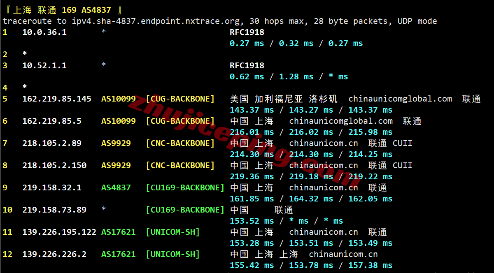Click RFC1918 label on the 10.0.36.1 row
Screen dimensions: 494x273
247,32
